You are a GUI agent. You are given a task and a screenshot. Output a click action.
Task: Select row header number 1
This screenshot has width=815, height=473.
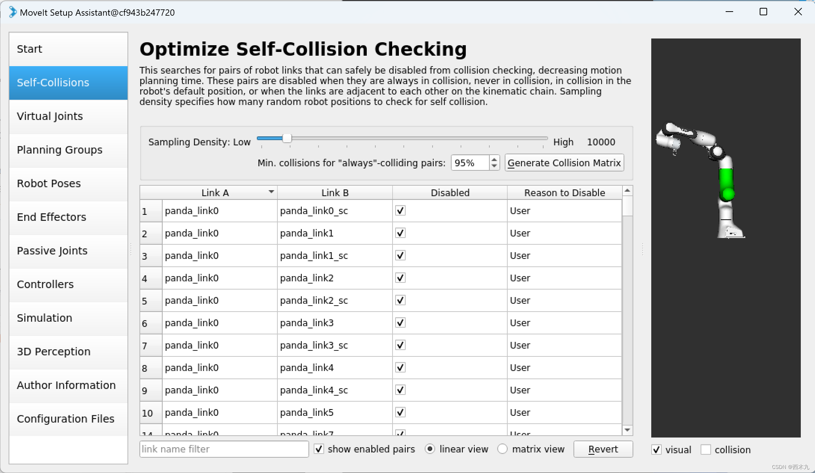click(x=151, y=211)
